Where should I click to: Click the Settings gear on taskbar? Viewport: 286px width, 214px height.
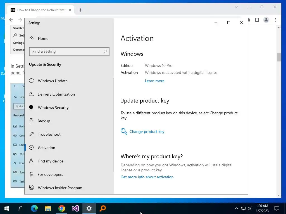point(89,208)
